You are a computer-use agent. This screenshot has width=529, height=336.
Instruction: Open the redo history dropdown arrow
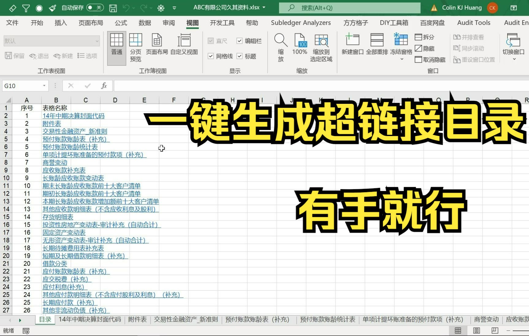[x=151, y=8]
